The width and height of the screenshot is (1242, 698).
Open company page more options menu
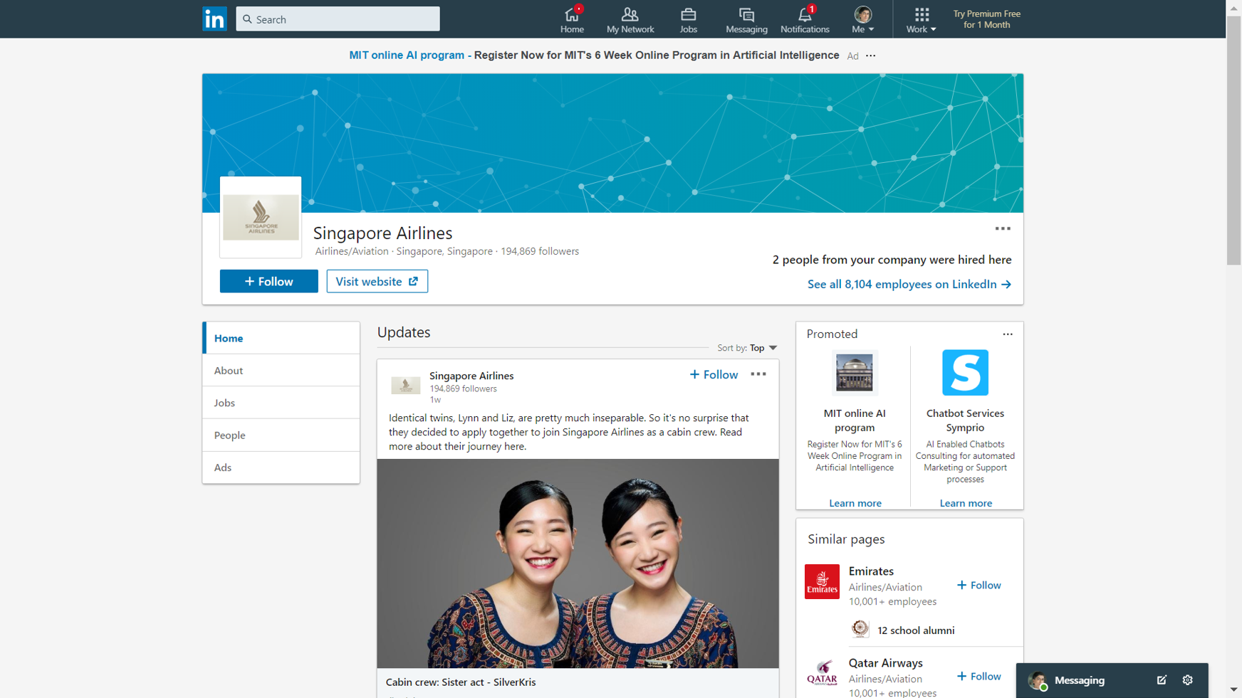1003,228
